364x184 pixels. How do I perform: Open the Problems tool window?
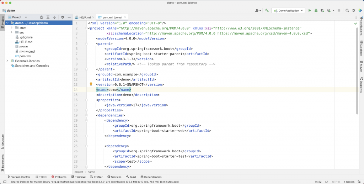pos(59,177)
